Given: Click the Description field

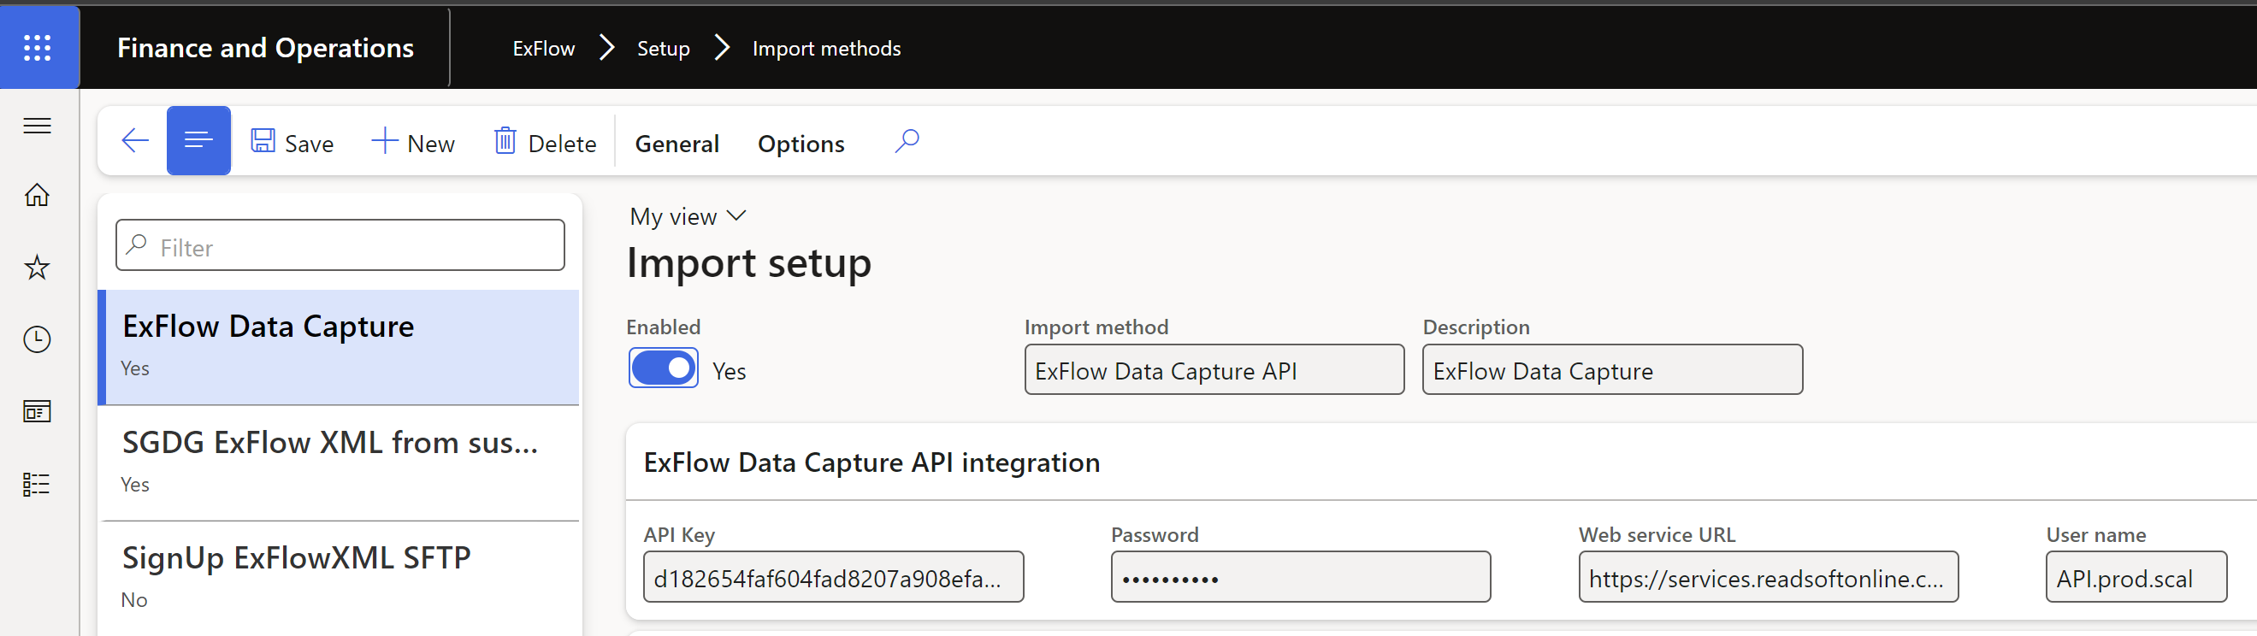Looking at the screenshot, I should 1612,369.
